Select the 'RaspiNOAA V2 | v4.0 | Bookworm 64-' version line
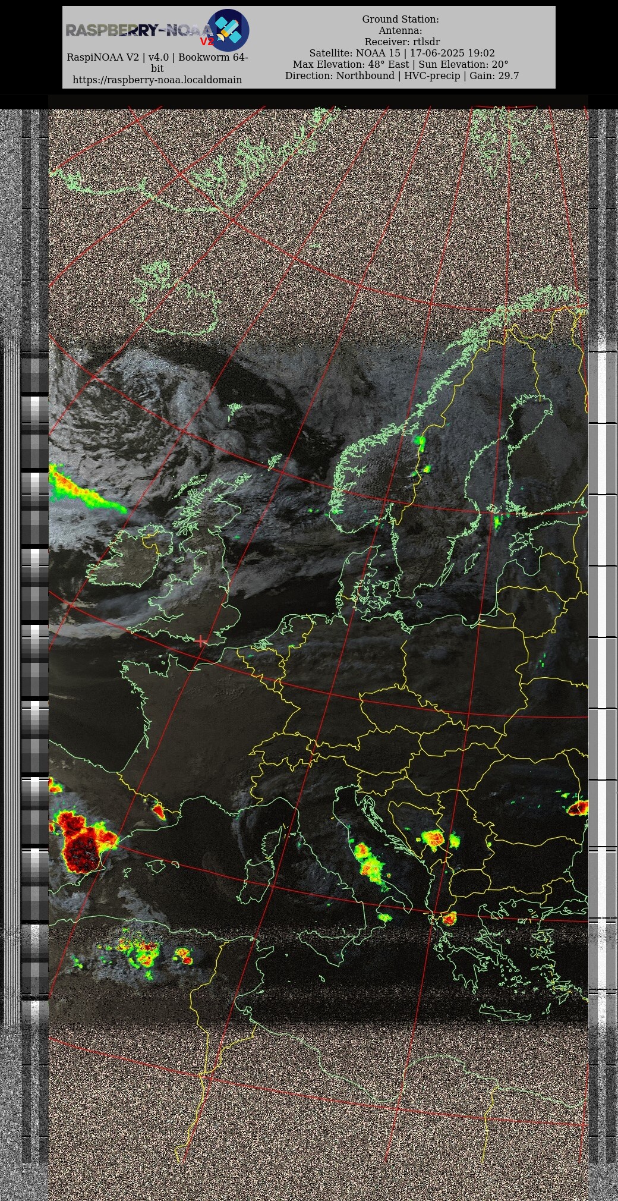This screenshot has width=618, height=1201. 157,57
